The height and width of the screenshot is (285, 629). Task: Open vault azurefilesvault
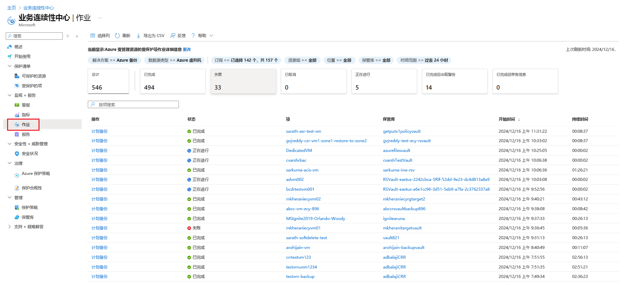pyautogui.click(x=397, y=151)
